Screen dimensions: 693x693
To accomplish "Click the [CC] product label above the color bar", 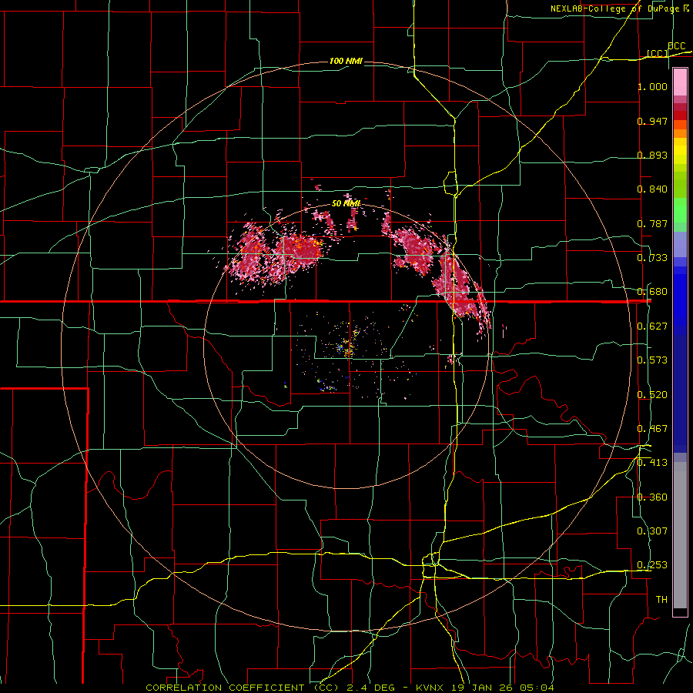I will tap(658, 53).
